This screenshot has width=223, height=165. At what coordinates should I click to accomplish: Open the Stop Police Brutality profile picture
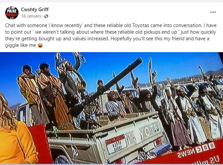tap(12, 13)
